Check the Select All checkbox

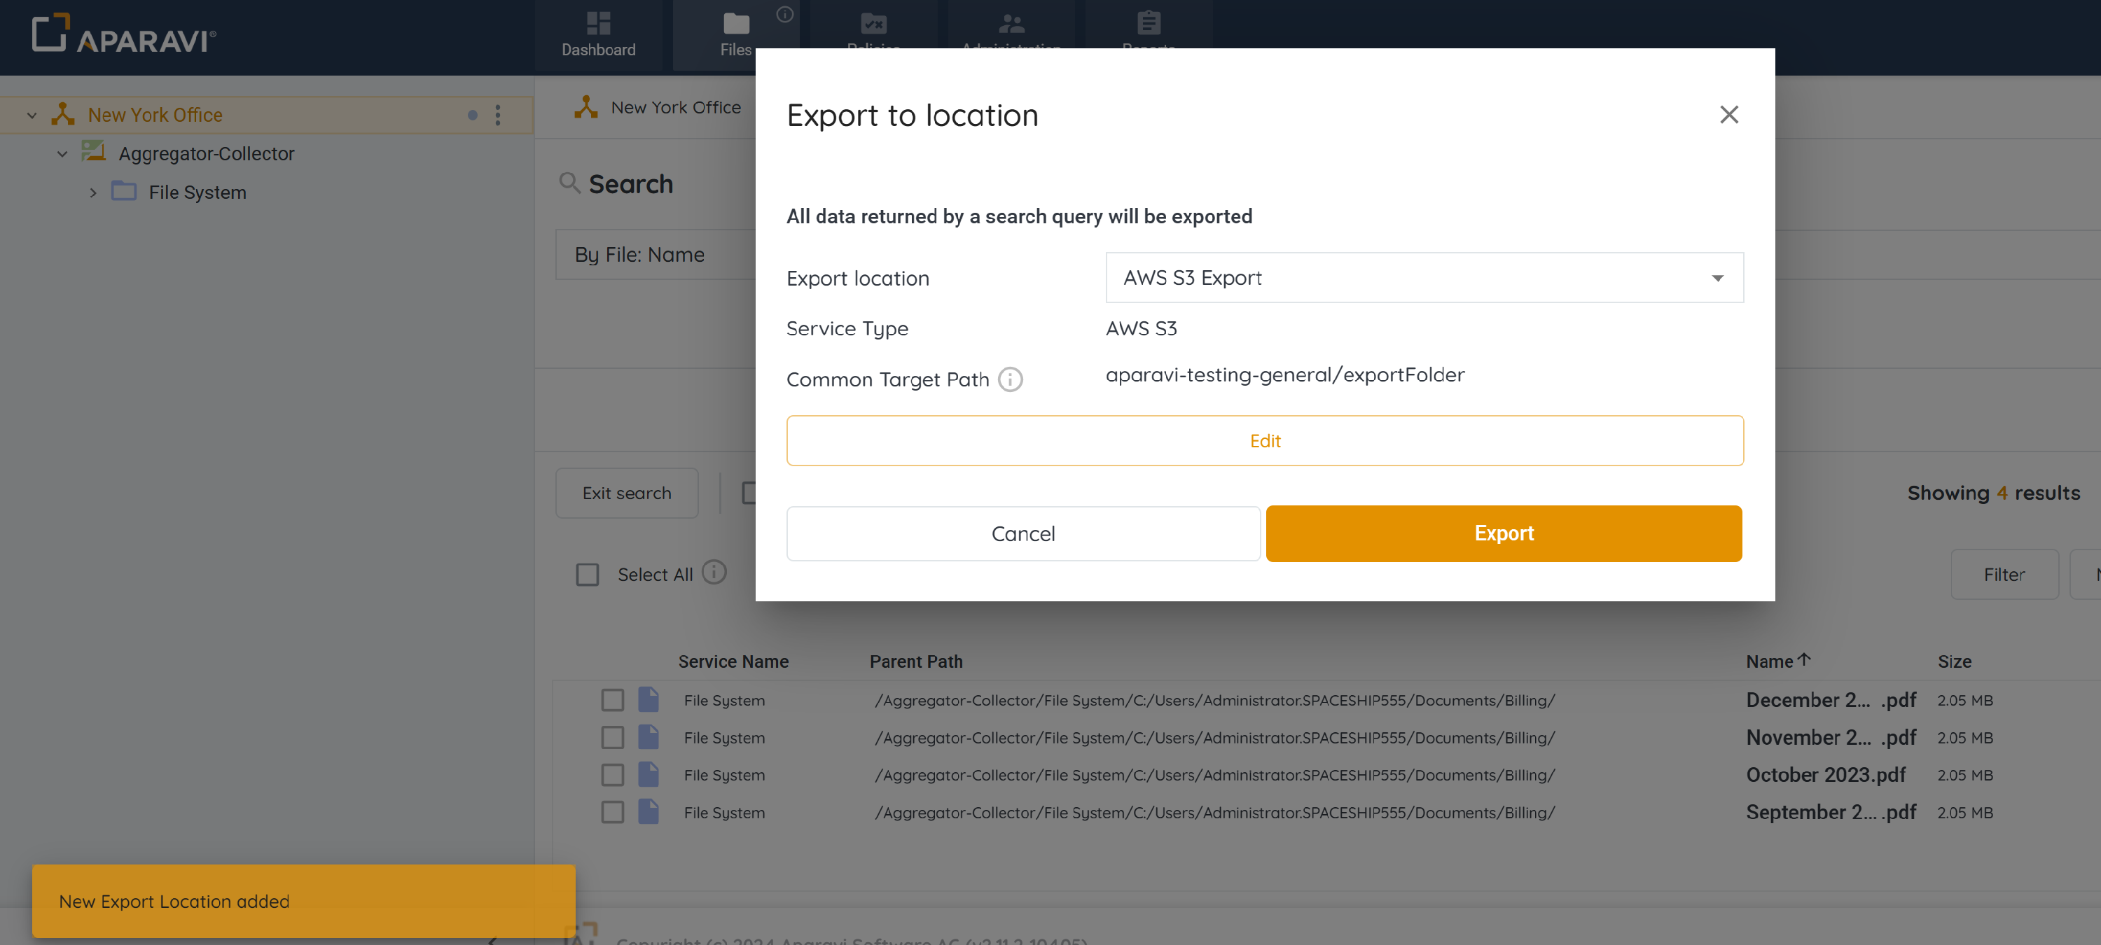(x=588, y=574)
